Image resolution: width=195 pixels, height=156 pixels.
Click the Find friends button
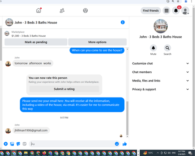click(151, 11)
